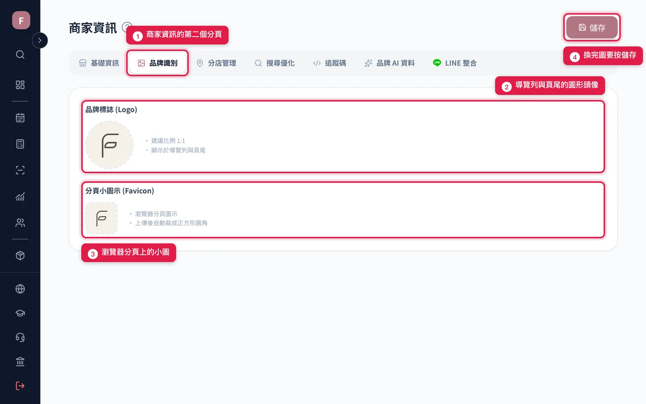This screenshot has height=404, width=646.
Task: Open the users icon in the sidebar
Action: [x=20, y=223]
